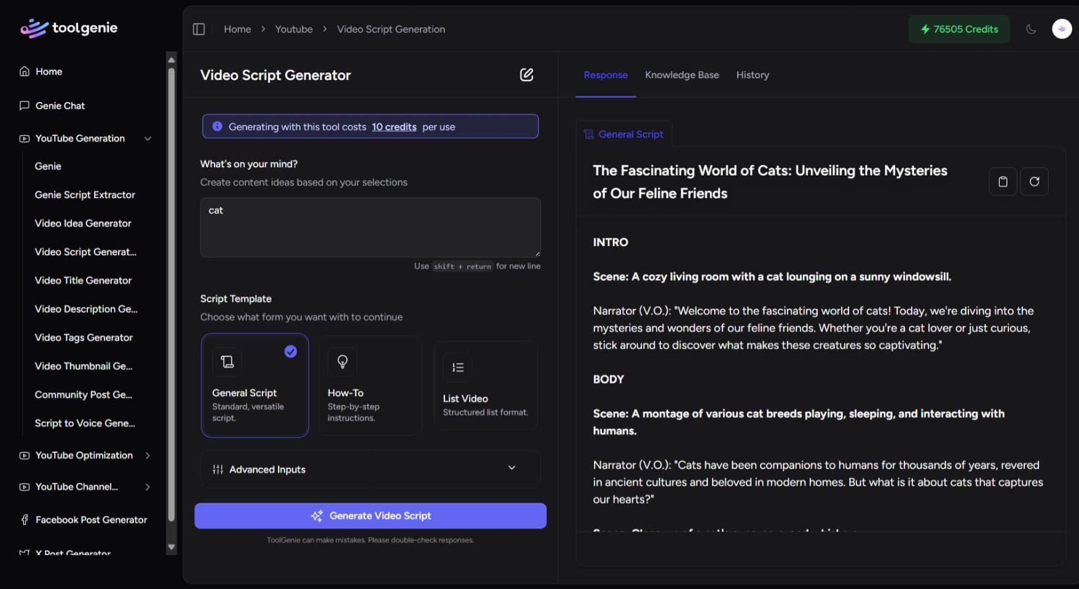Screen dimensions: 1079x589
Task: Click the General Script template icon
Action: [x=227, y=362]
